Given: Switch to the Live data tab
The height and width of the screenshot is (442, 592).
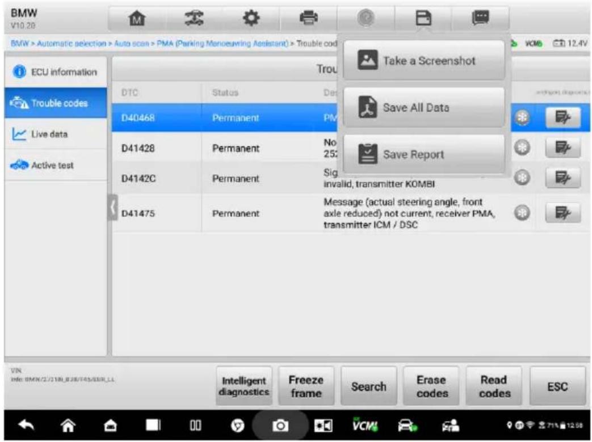Looking at the screenshot, I should point(56,134).
